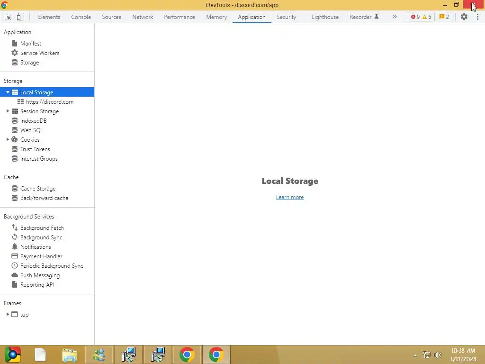485x364 pixels.
Task: Click the Trust Tokens database icon
Action: click(x=15, y=149)
